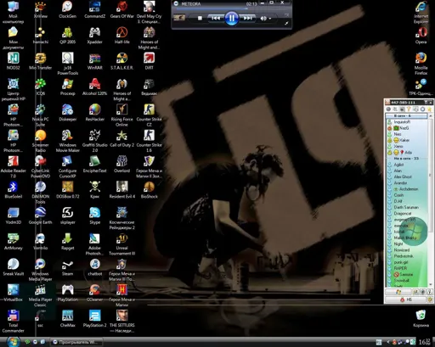The width and height of the screenshot is (435, 347).
Task: Mute the media player volume
Action: click(263, 19)
